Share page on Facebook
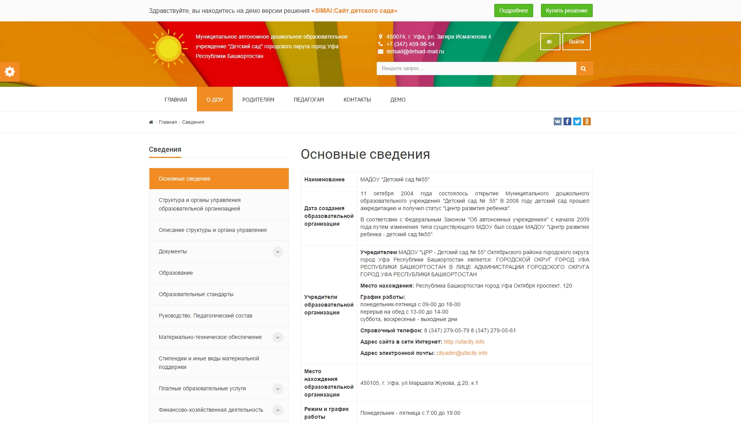The width and height of the screenshot is (741, 423). click(x=567, y=121)
